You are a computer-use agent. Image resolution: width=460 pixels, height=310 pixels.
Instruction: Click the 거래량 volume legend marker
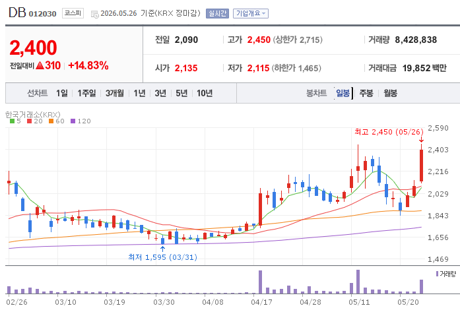pyautogui.click(x=437, y=274)
